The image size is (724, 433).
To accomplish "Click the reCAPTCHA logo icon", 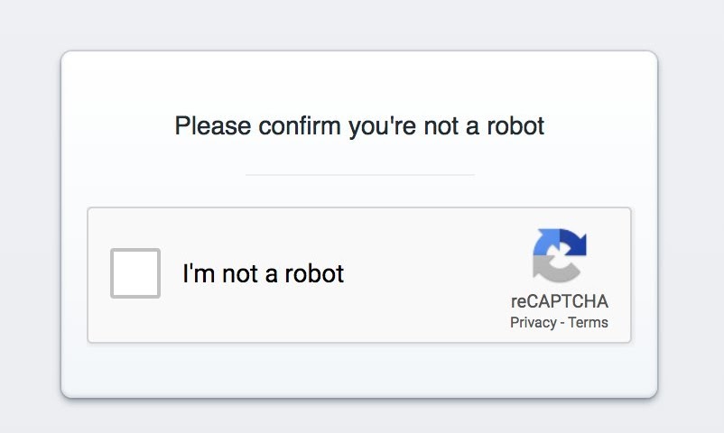I will pyautogui.click(x=560, y=255).
